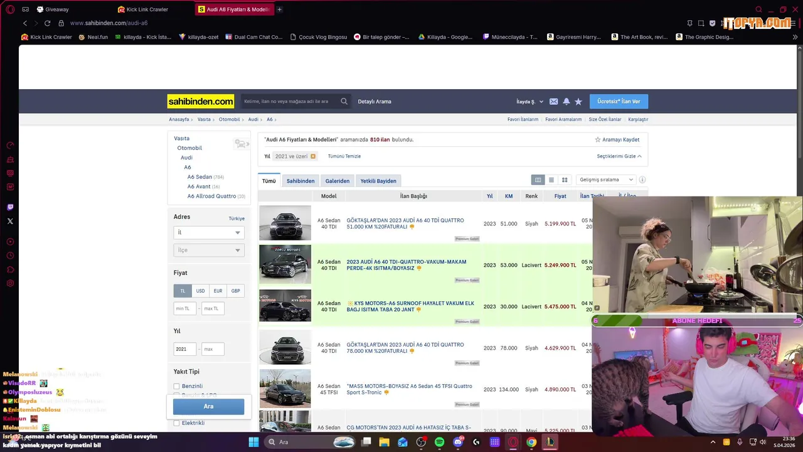Click the Otomobil breadcrumb link

click(x=229, y=119)
